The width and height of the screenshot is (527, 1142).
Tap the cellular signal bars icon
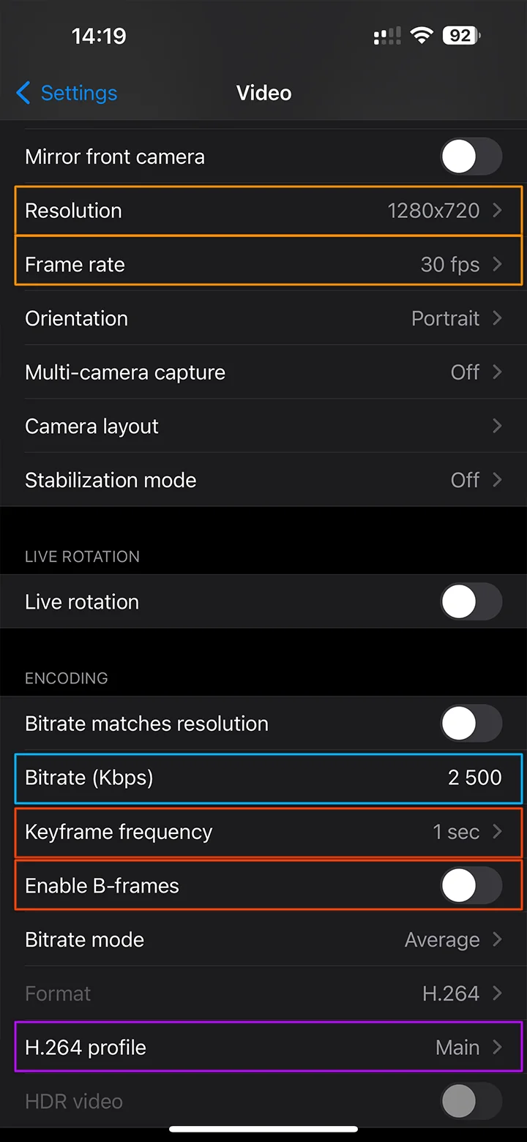[x=387, y=35]
